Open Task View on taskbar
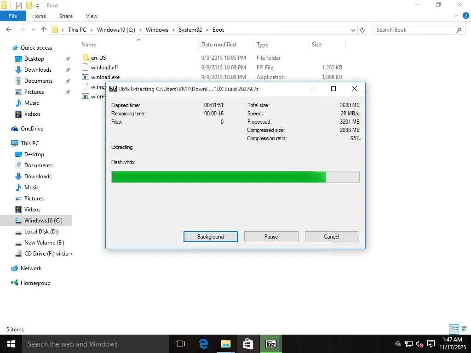The width and height of the screenshot is (471, 353). coord(180,344)
